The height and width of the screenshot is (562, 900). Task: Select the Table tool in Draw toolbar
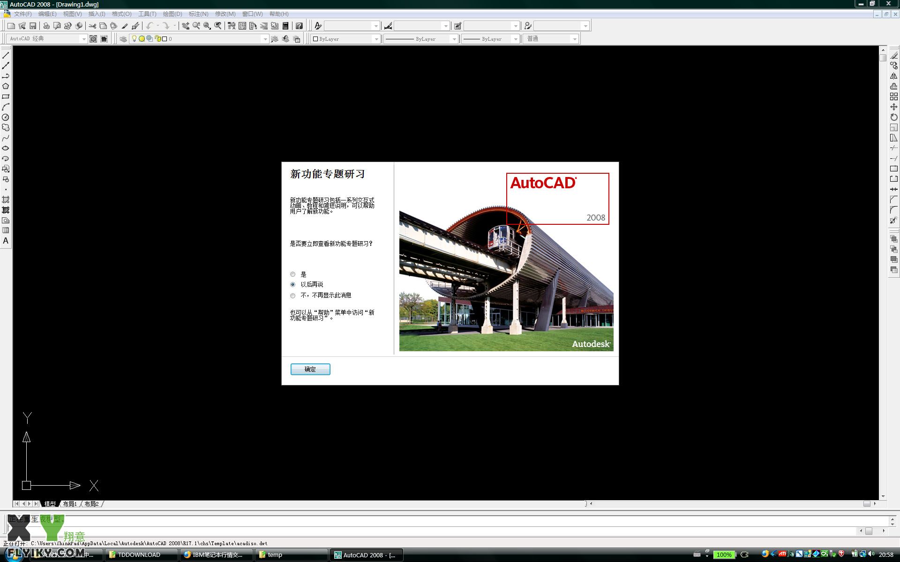pos(6,230)
